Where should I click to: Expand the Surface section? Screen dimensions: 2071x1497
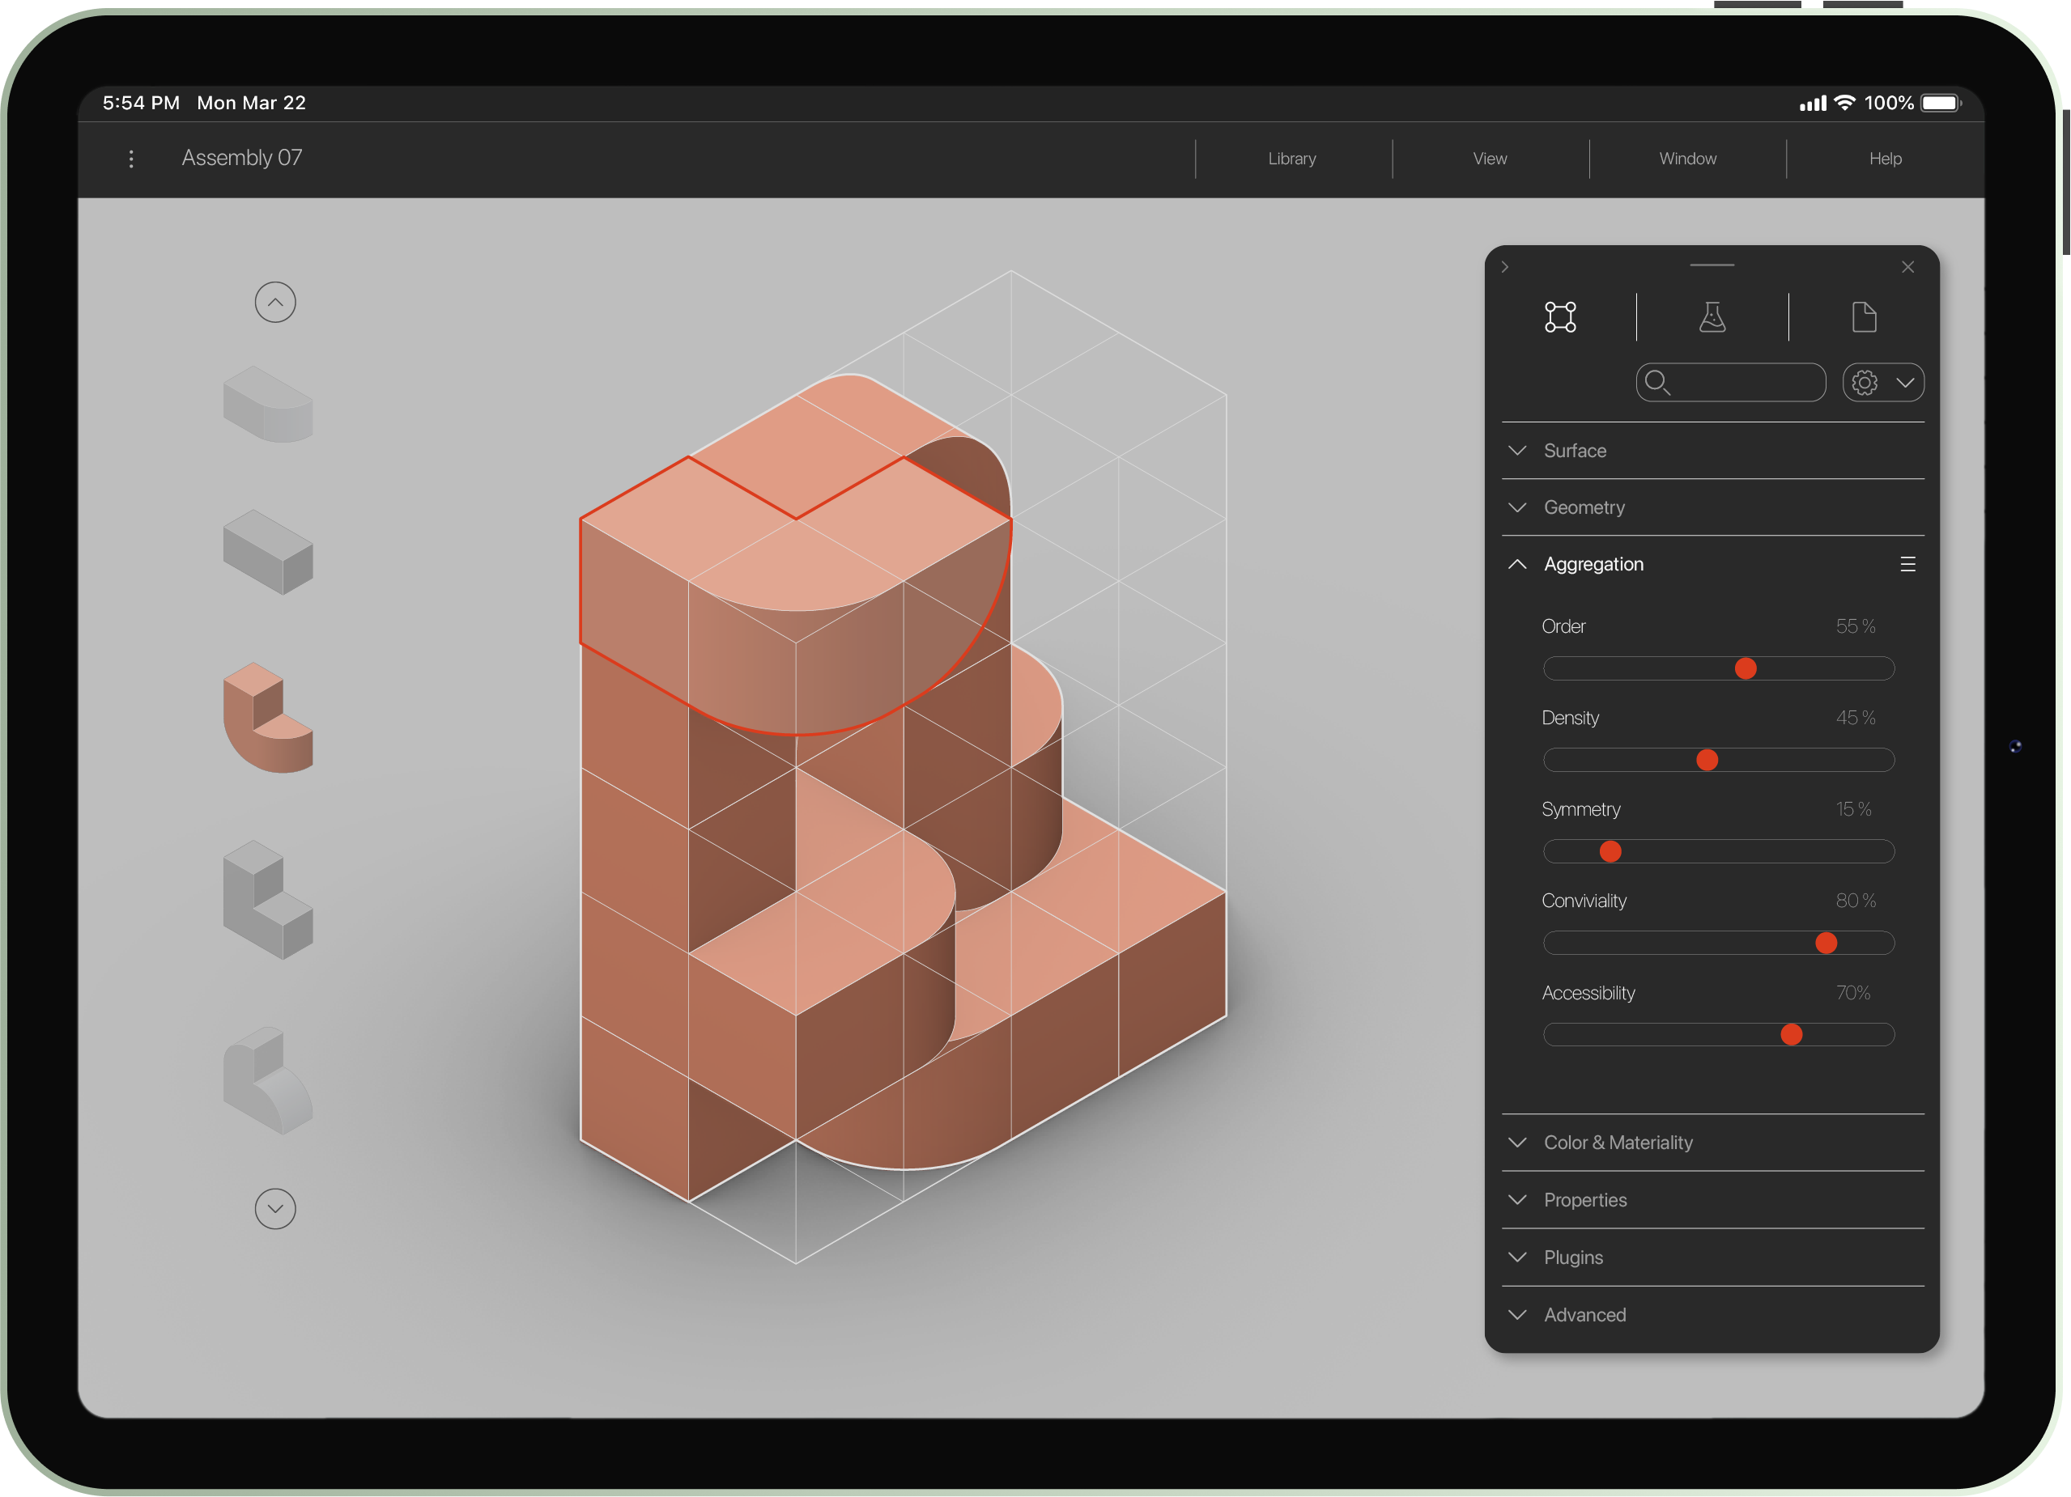tap(1574, 450)
